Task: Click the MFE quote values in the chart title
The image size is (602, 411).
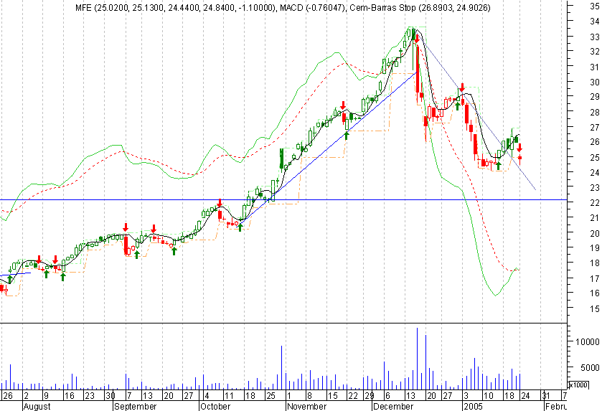Action: [176, 8]
